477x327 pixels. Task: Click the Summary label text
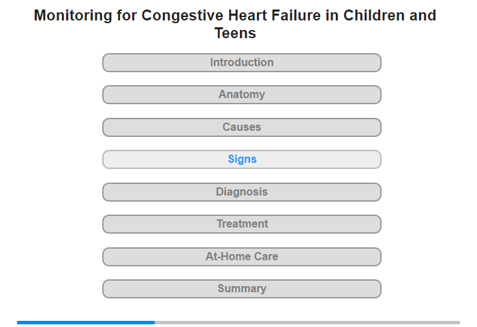pyautogui.click(x=242, y=289)
